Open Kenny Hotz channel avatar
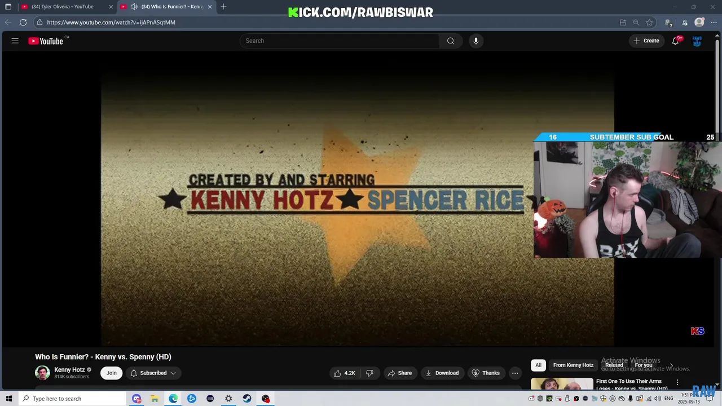The width and height of the screenshot is (722, 406). 42,373
